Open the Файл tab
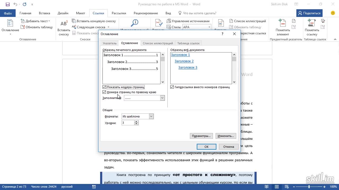The image size is (339, 190). tap(8, 13)
